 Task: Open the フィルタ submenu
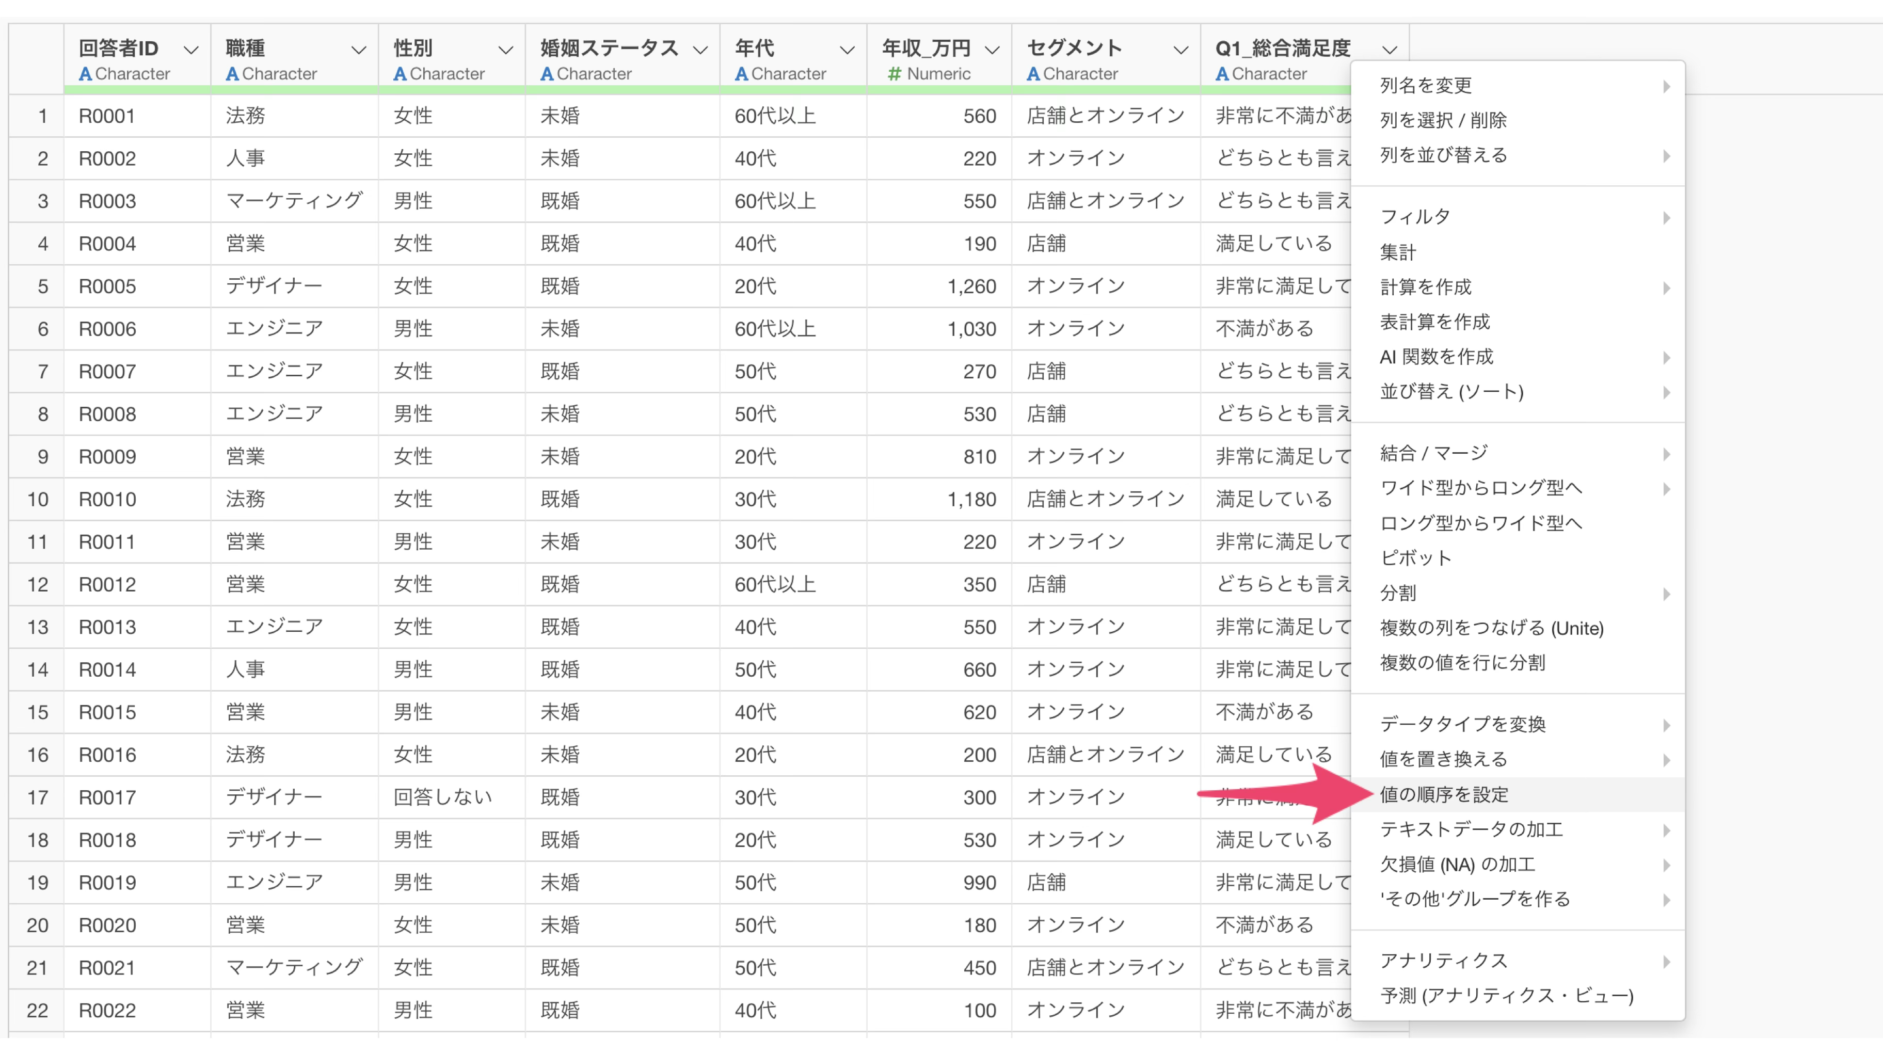(x=1518, y=217)
